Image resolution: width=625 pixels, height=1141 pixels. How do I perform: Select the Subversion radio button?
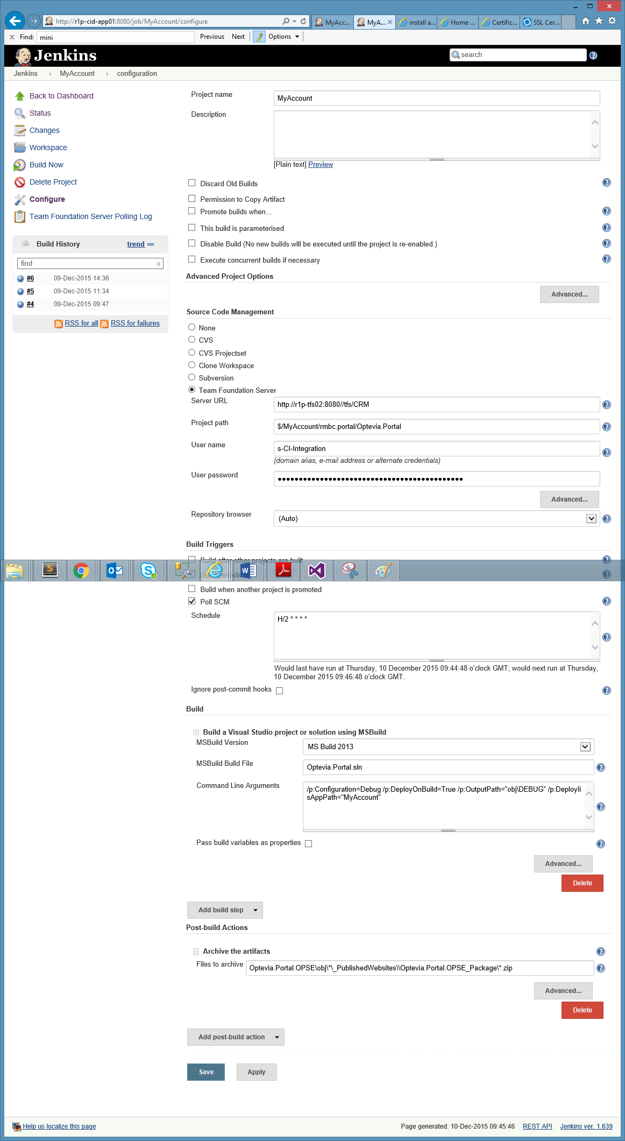[x=192, y=378]
